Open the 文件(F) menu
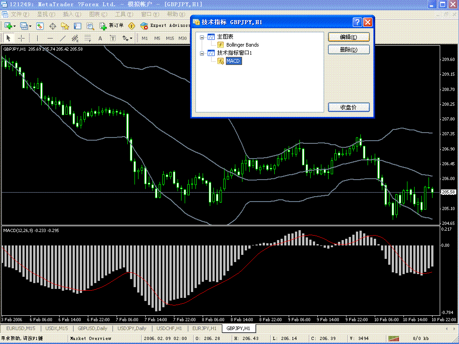The width and height of the screenshot is (459, 344). pyautogui.click(x=20, y=14)
